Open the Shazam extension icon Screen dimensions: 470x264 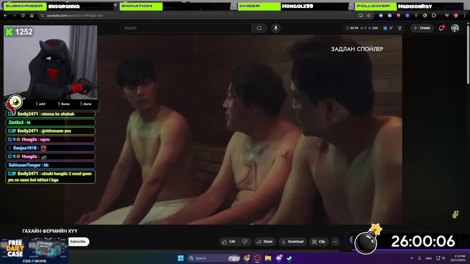click(381, 15)
